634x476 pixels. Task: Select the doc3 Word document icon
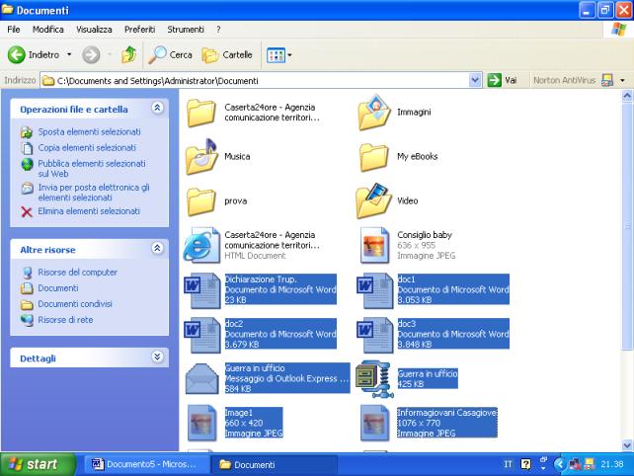[374, 335]
